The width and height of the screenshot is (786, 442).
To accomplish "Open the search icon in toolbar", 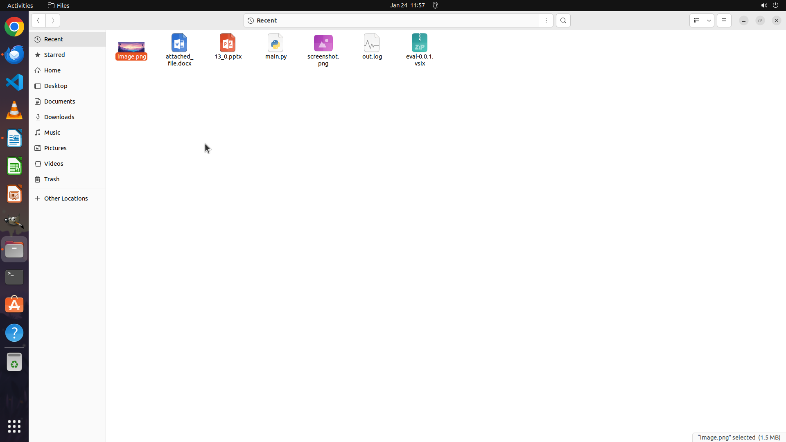I will [563, 20].
